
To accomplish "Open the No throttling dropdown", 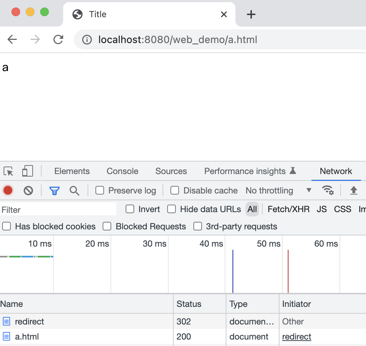I will [278, 191].
